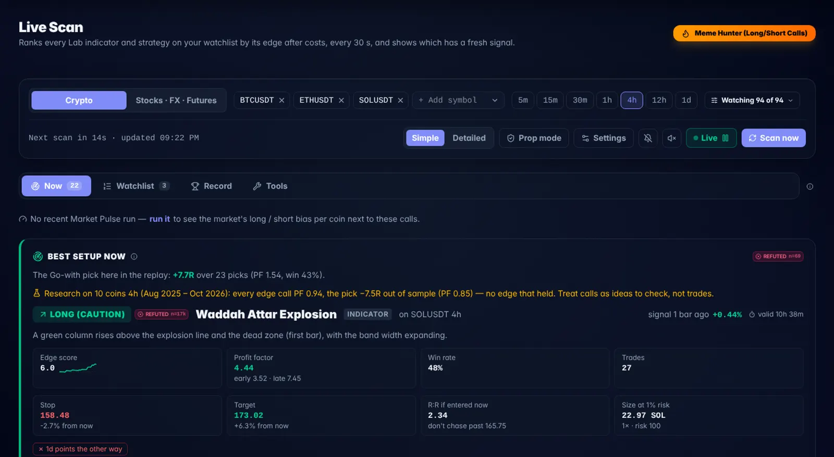834x457 pixels.
Task: Select Stocks · FX · Futures segment
Action: click(176, 100)
